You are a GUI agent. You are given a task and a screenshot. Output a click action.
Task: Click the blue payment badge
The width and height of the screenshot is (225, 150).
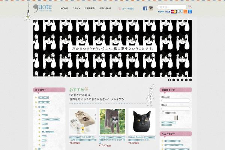coord(190,12)
